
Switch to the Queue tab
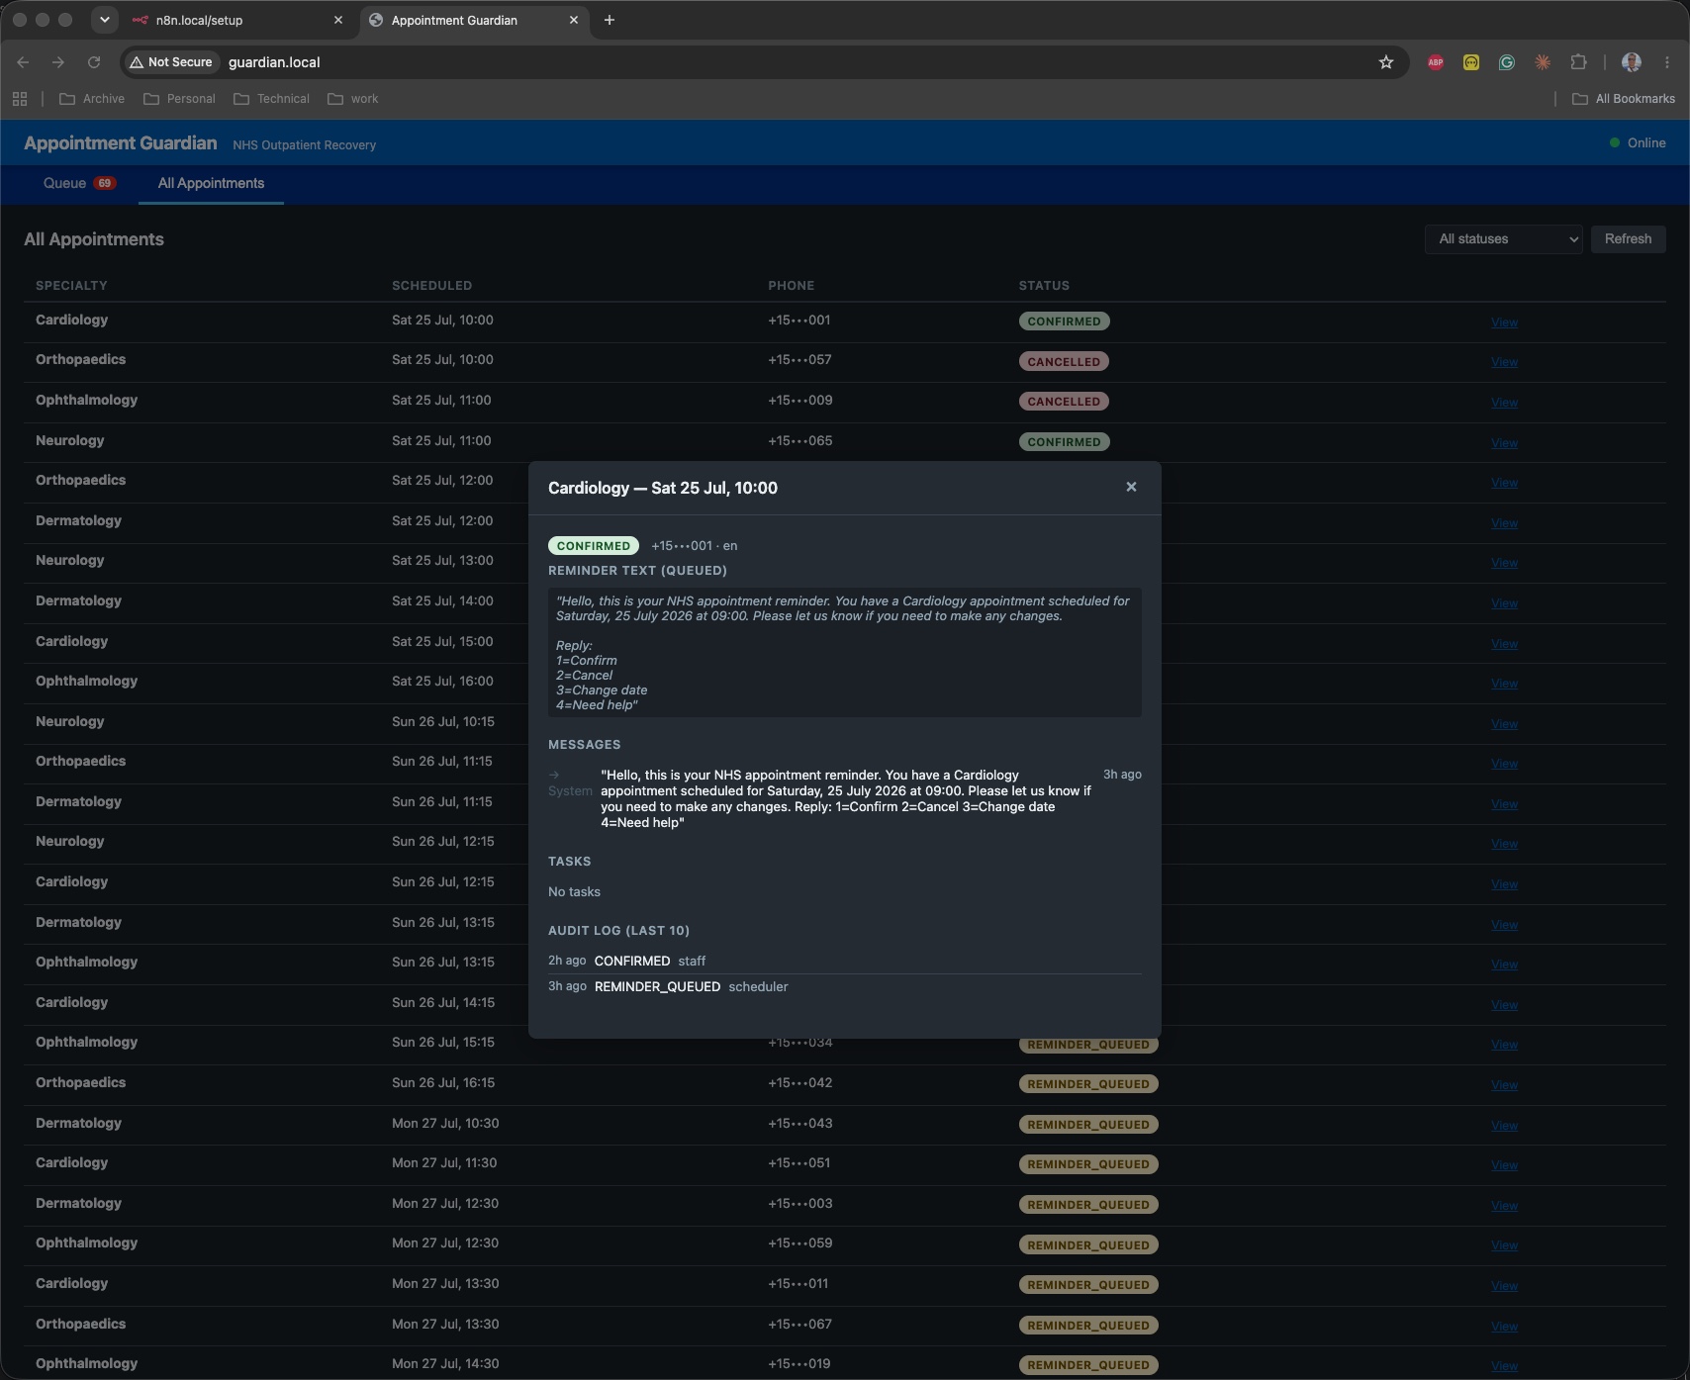(78, 183)
